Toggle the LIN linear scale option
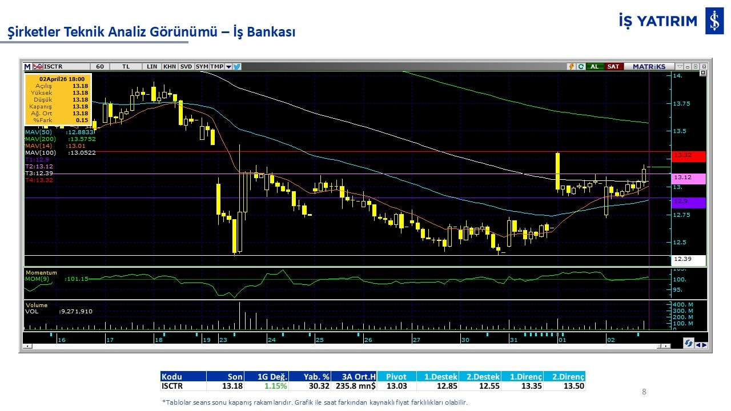This screenshot has width=731, height=411. [152, 67]
